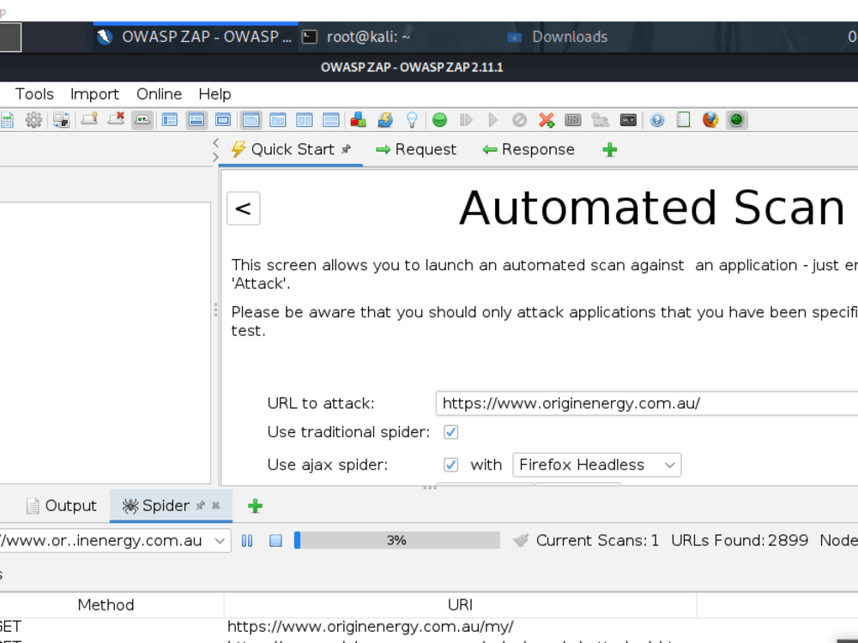Click the expand Information tabs layout icon
Image resolution: width=858 pixels, height=643 pixels.
(196, 120)
